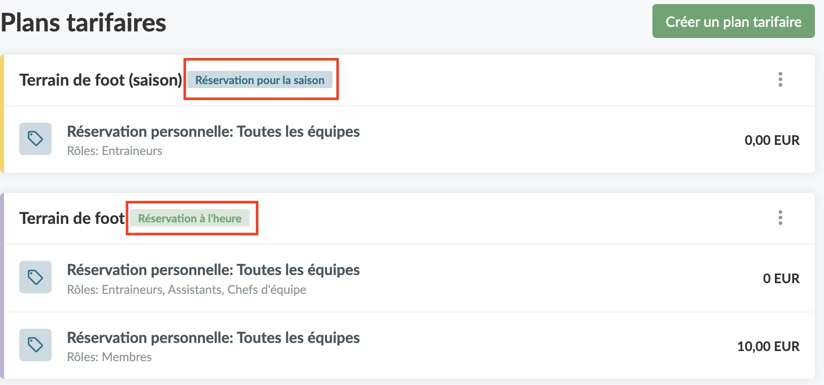Click the 10,00 EUR price for Membres

tap(768, 346)
